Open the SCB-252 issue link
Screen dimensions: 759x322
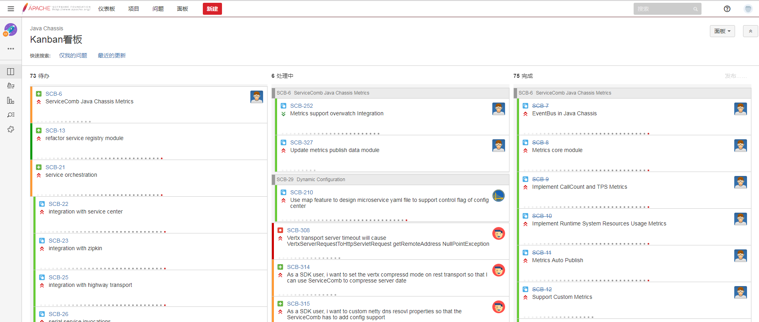pos(301,106)
